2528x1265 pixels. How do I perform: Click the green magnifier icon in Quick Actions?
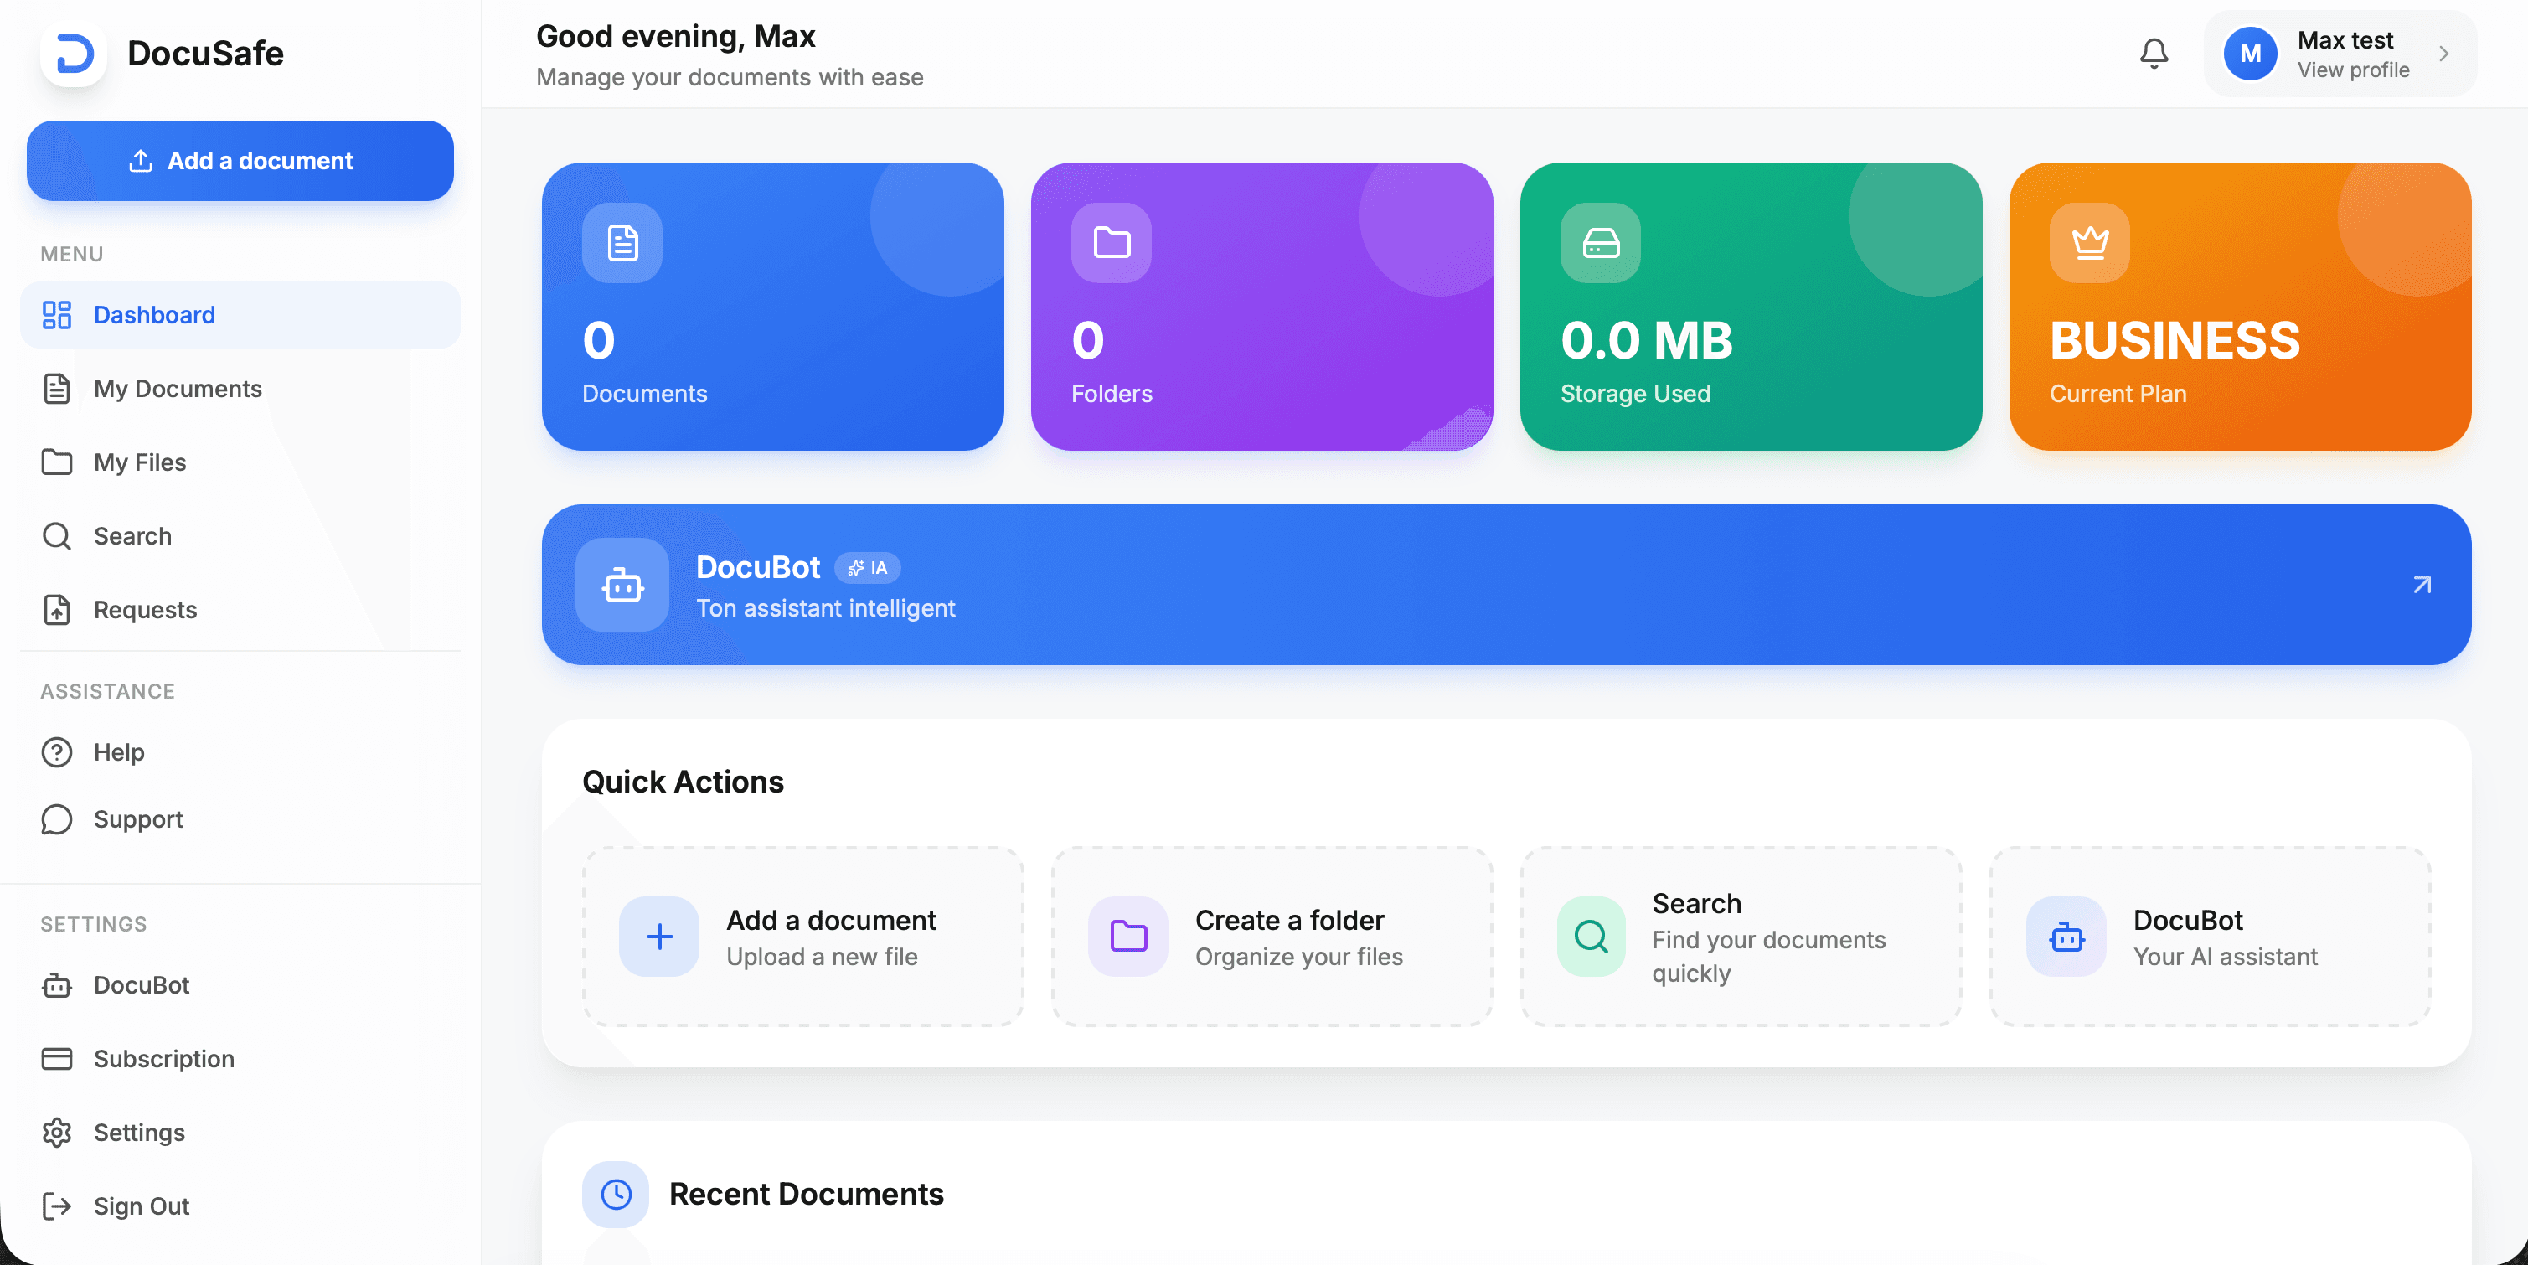1591,937
